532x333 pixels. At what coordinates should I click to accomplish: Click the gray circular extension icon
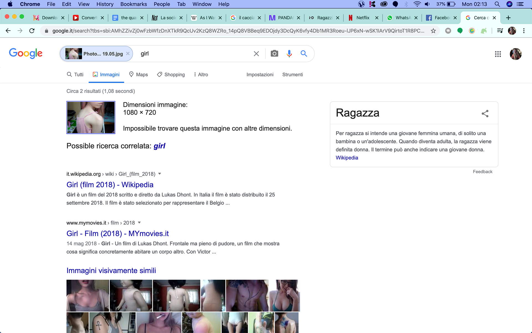click(x=448, y=31)
